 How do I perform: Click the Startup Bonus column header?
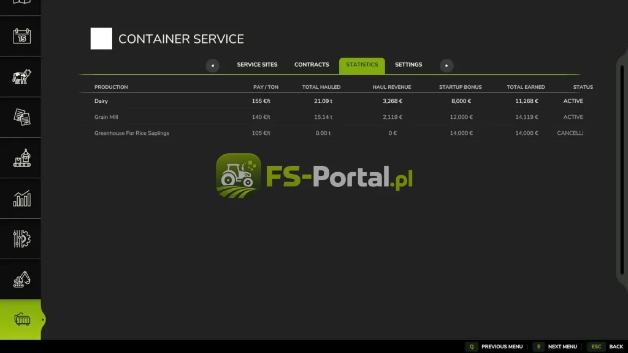[x=460, y=87]
